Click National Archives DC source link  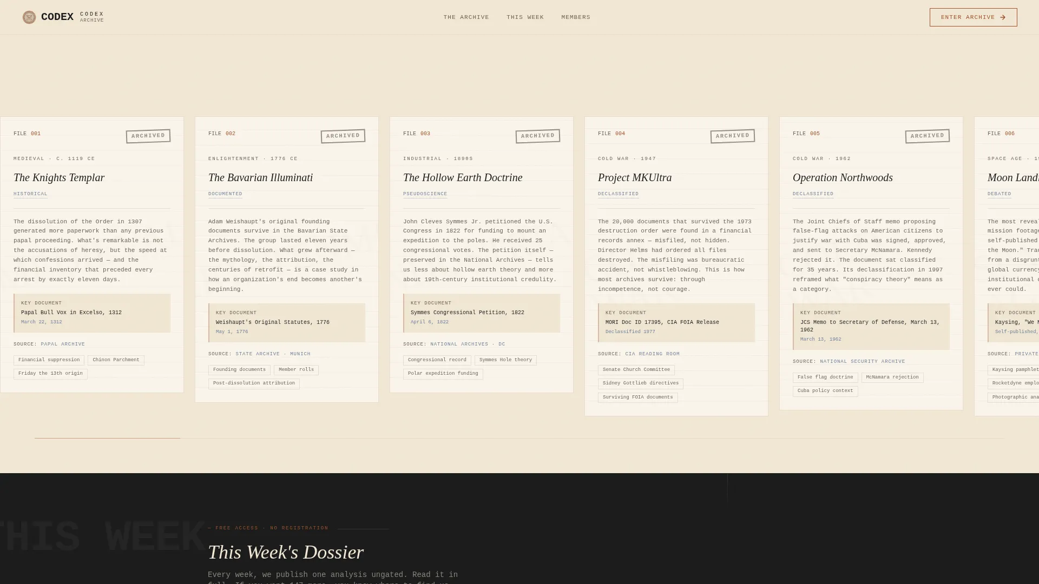(468, 344)
